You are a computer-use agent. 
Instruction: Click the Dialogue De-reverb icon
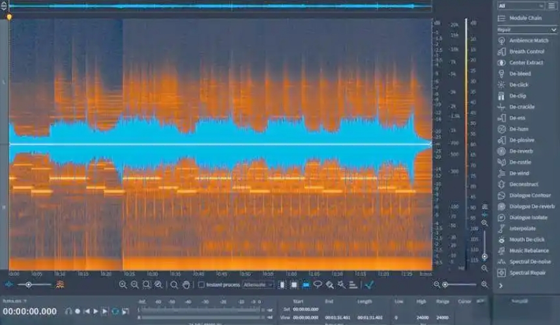coord(501,206)
